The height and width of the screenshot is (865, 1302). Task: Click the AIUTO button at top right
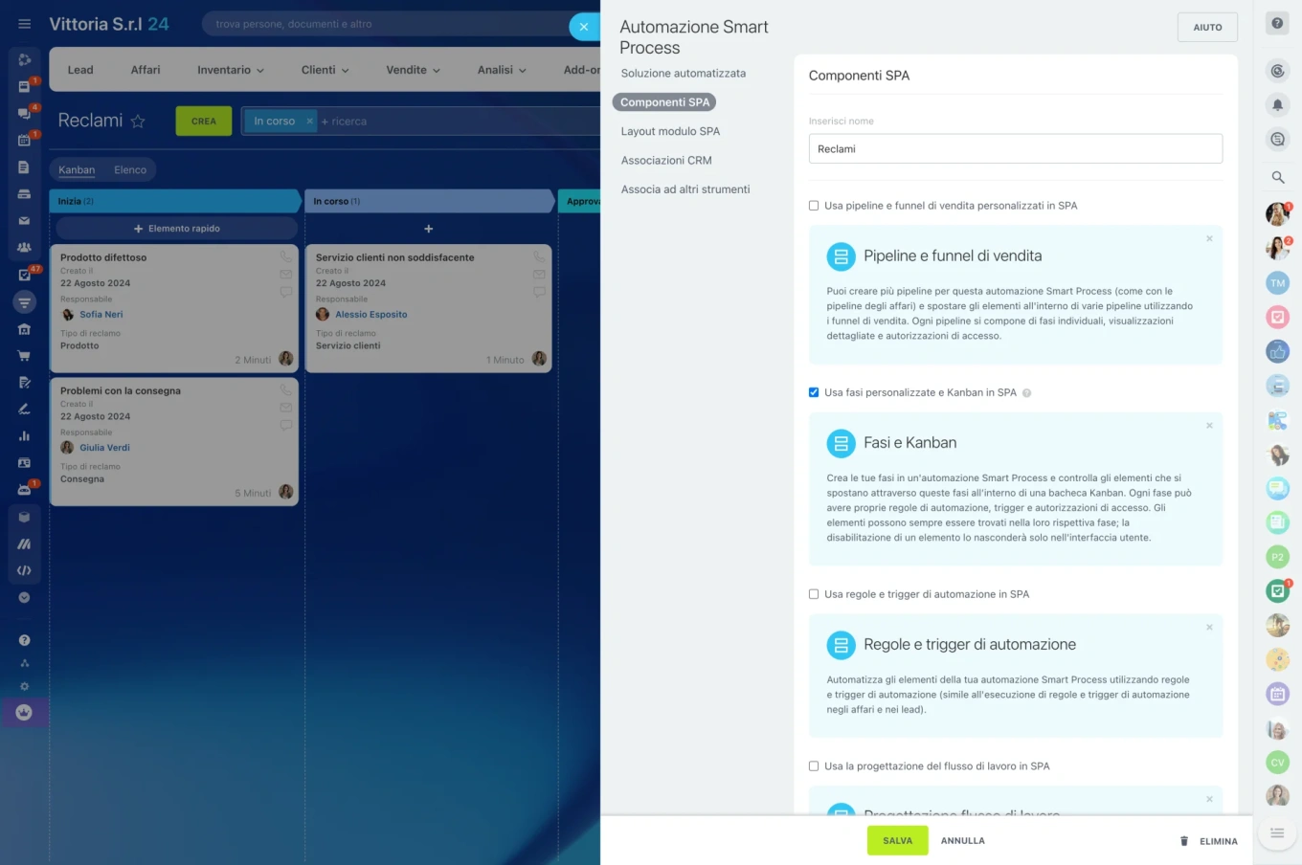[1207, 27]
